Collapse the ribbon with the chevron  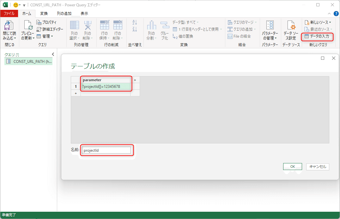click(329, 14)
